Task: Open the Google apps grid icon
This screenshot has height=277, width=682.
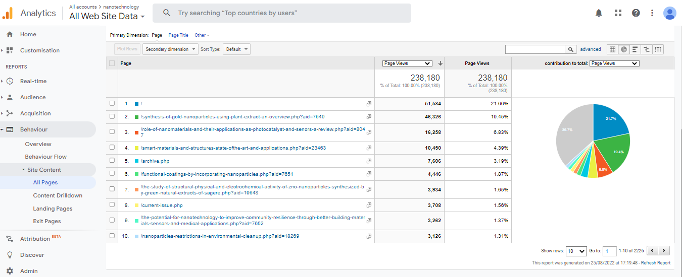Action: click(617, 13)
